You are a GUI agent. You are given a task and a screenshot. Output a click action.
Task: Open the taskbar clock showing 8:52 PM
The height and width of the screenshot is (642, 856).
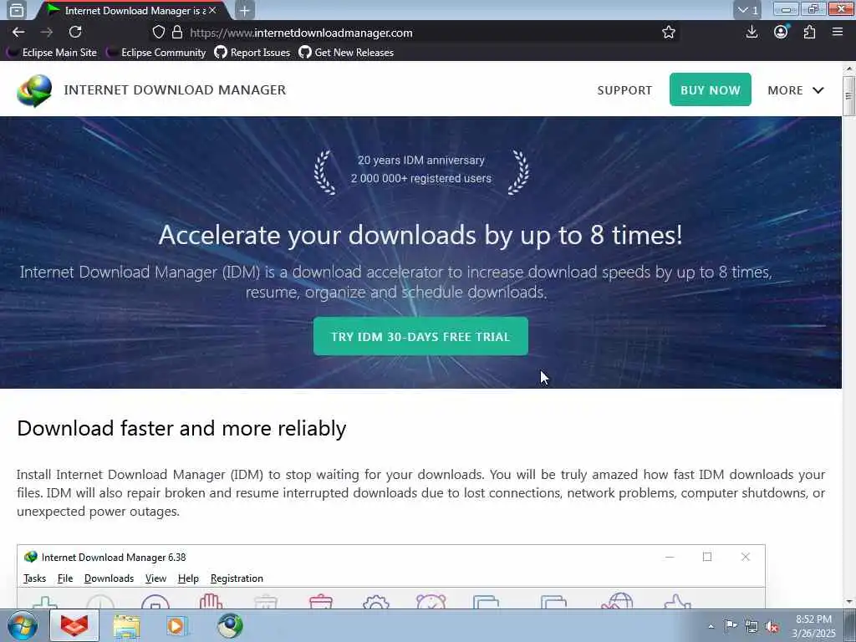[813, 626]
